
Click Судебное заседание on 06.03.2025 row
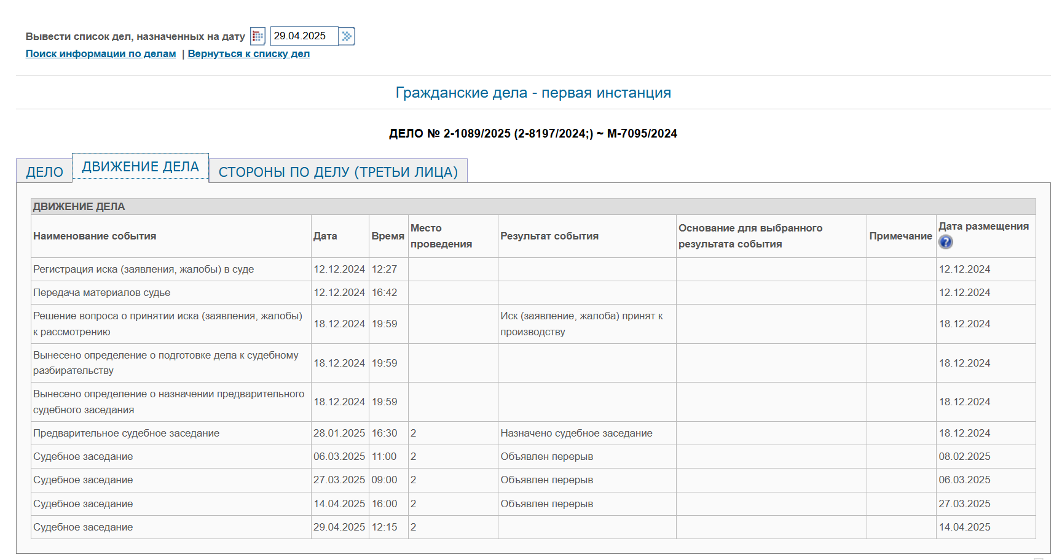point(83,457)
